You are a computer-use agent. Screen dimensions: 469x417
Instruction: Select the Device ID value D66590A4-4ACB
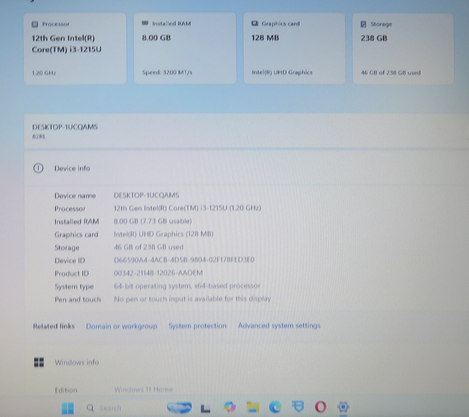coord(184,260)
